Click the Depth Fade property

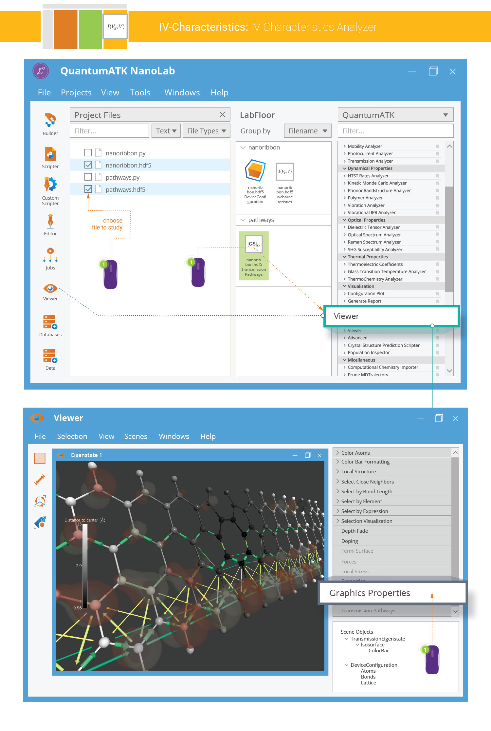355,531
